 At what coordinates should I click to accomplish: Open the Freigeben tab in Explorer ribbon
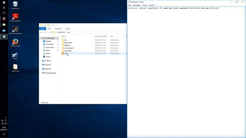point(58,29)
